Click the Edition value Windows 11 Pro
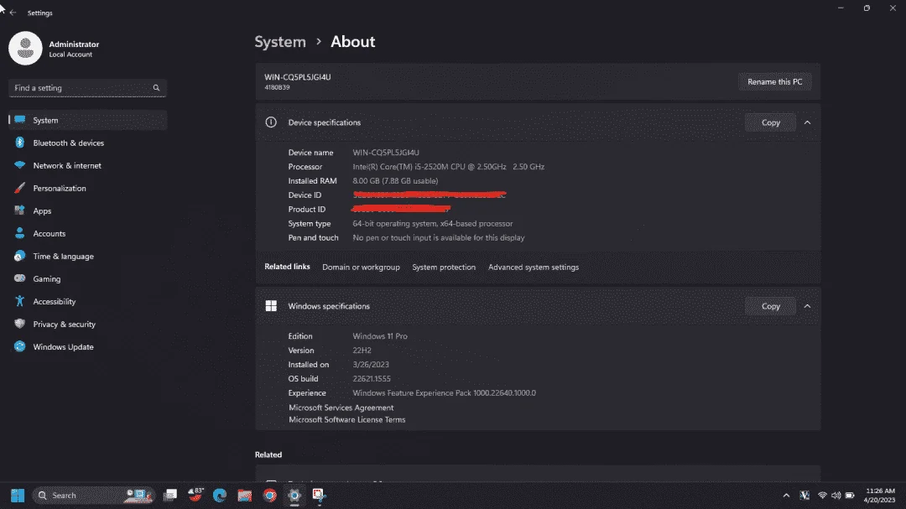This screenshot has width=906, height=509. 380,336
